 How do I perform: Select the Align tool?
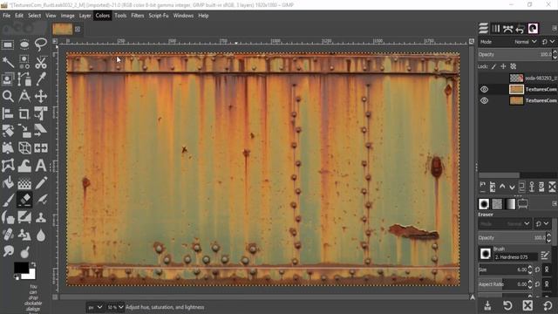[x=8, y=113]
